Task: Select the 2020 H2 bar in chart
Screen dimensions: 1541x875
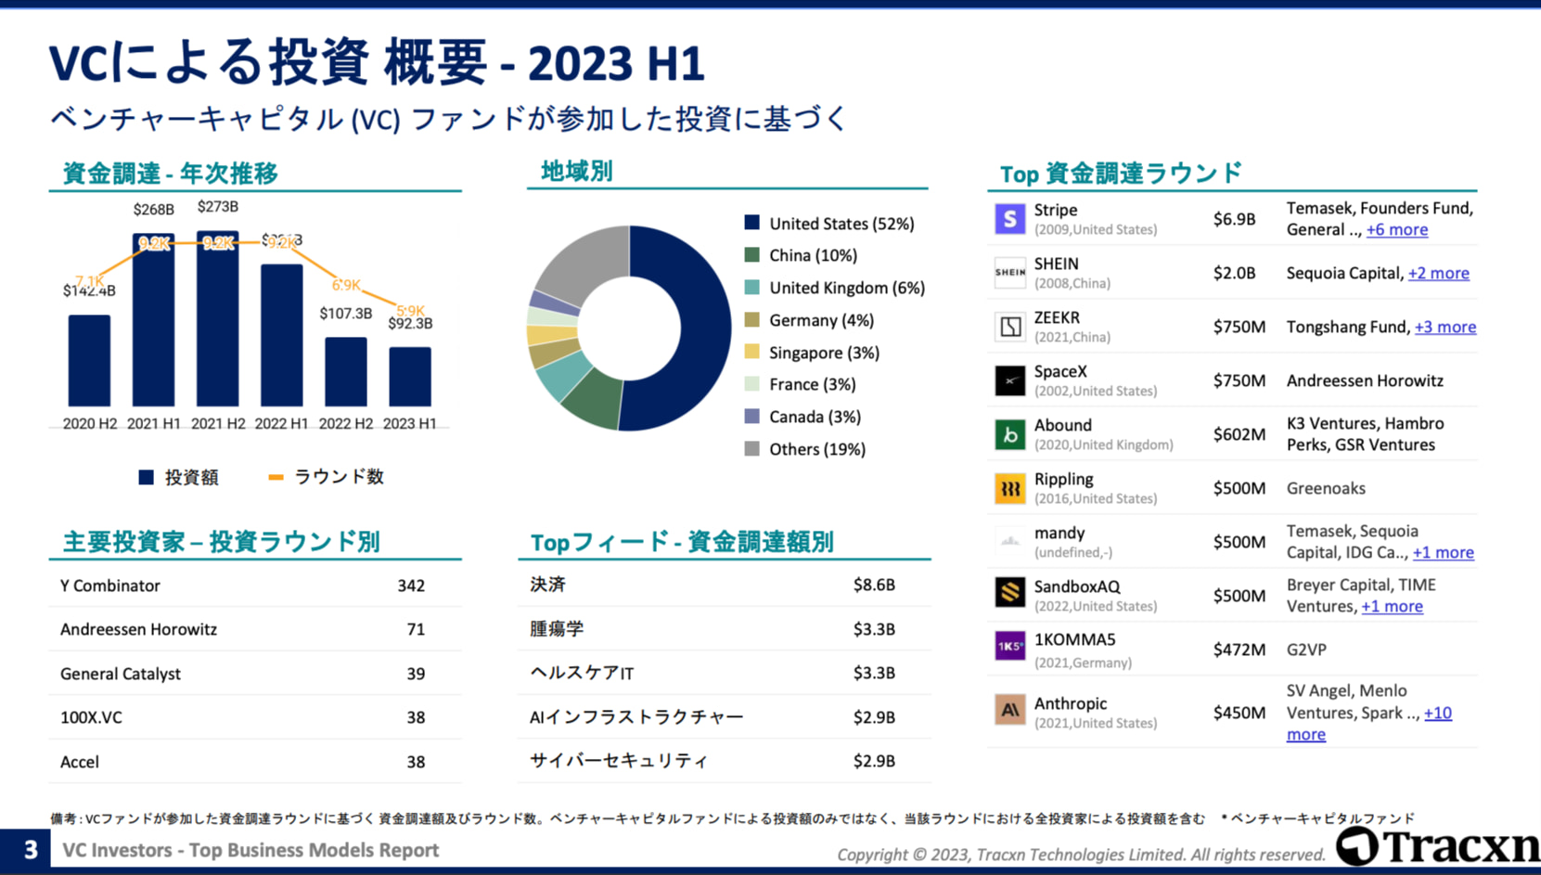Action: [89, 361]
